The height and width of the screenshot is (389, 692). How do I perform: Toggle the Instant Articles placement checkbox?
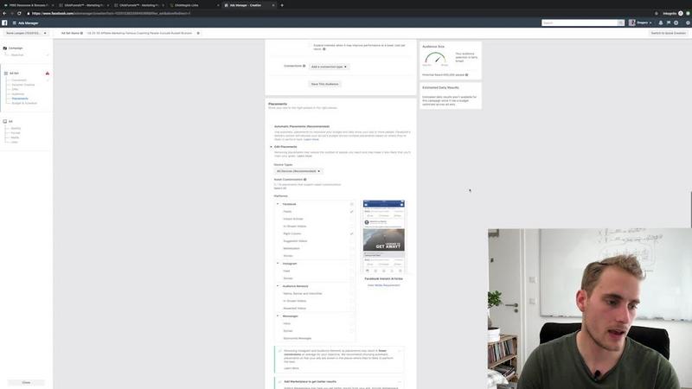click(352, 220)
